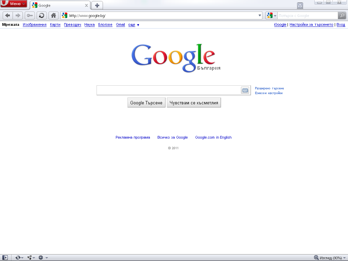Select the Google tab
This screenshot has width=348, height=261.
point(60,5)
